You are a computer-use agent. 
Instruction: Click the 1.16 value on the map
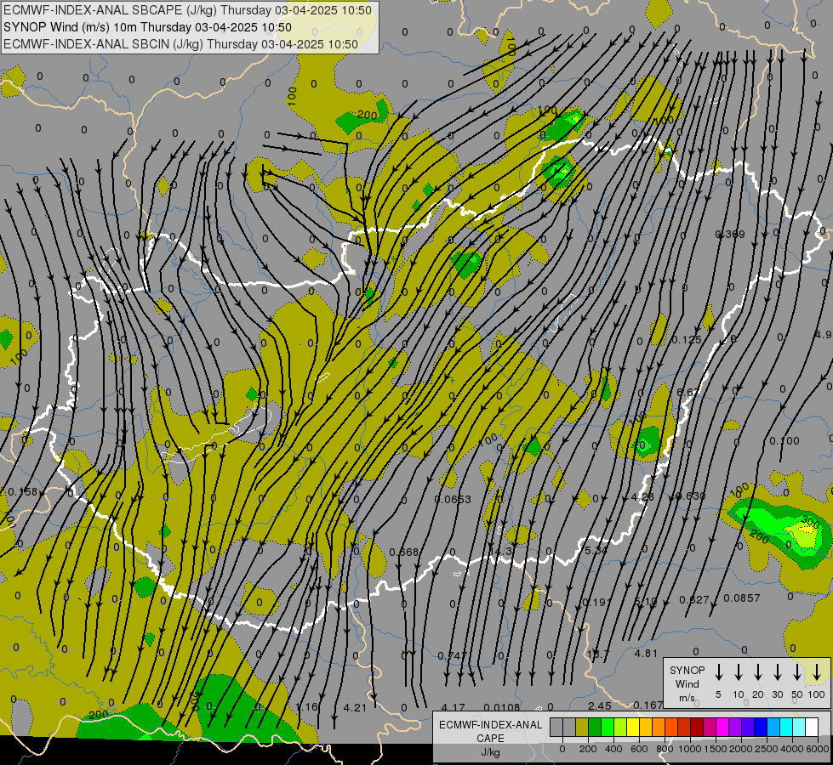(306, 706)
